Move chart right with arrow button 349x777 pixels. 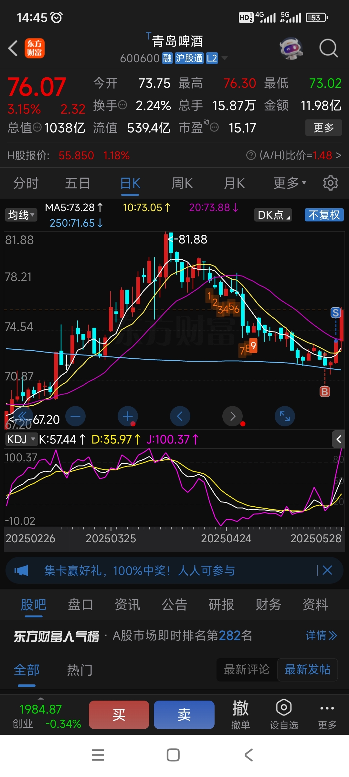pos(232,416)
